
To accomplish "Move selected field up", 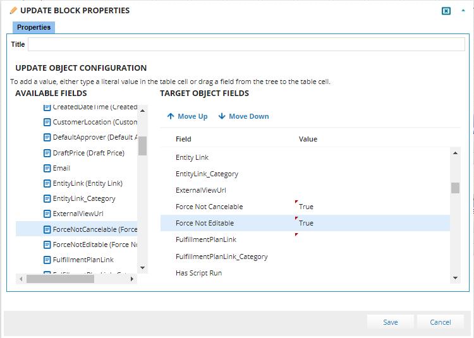I will point(187,116).
